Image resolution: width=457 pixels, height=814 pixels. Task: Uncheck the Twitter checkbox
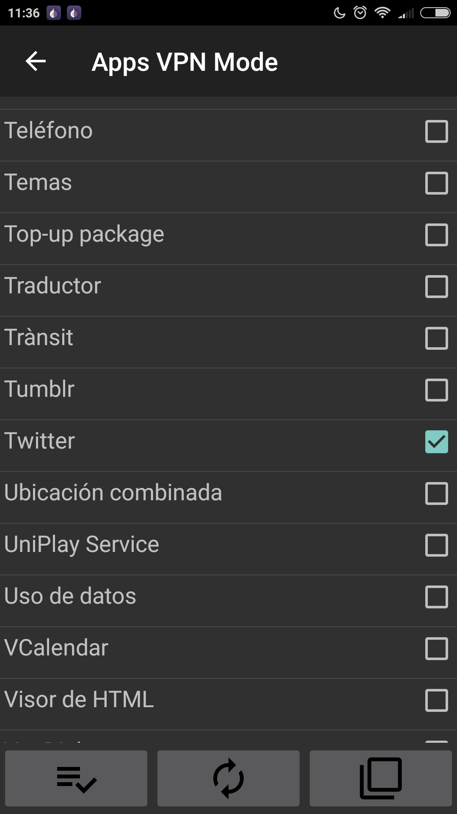(x=436, y=442)
